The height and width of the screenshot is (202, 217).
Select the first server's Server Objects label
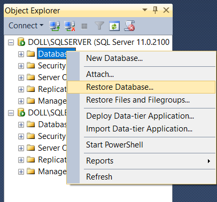52,77
